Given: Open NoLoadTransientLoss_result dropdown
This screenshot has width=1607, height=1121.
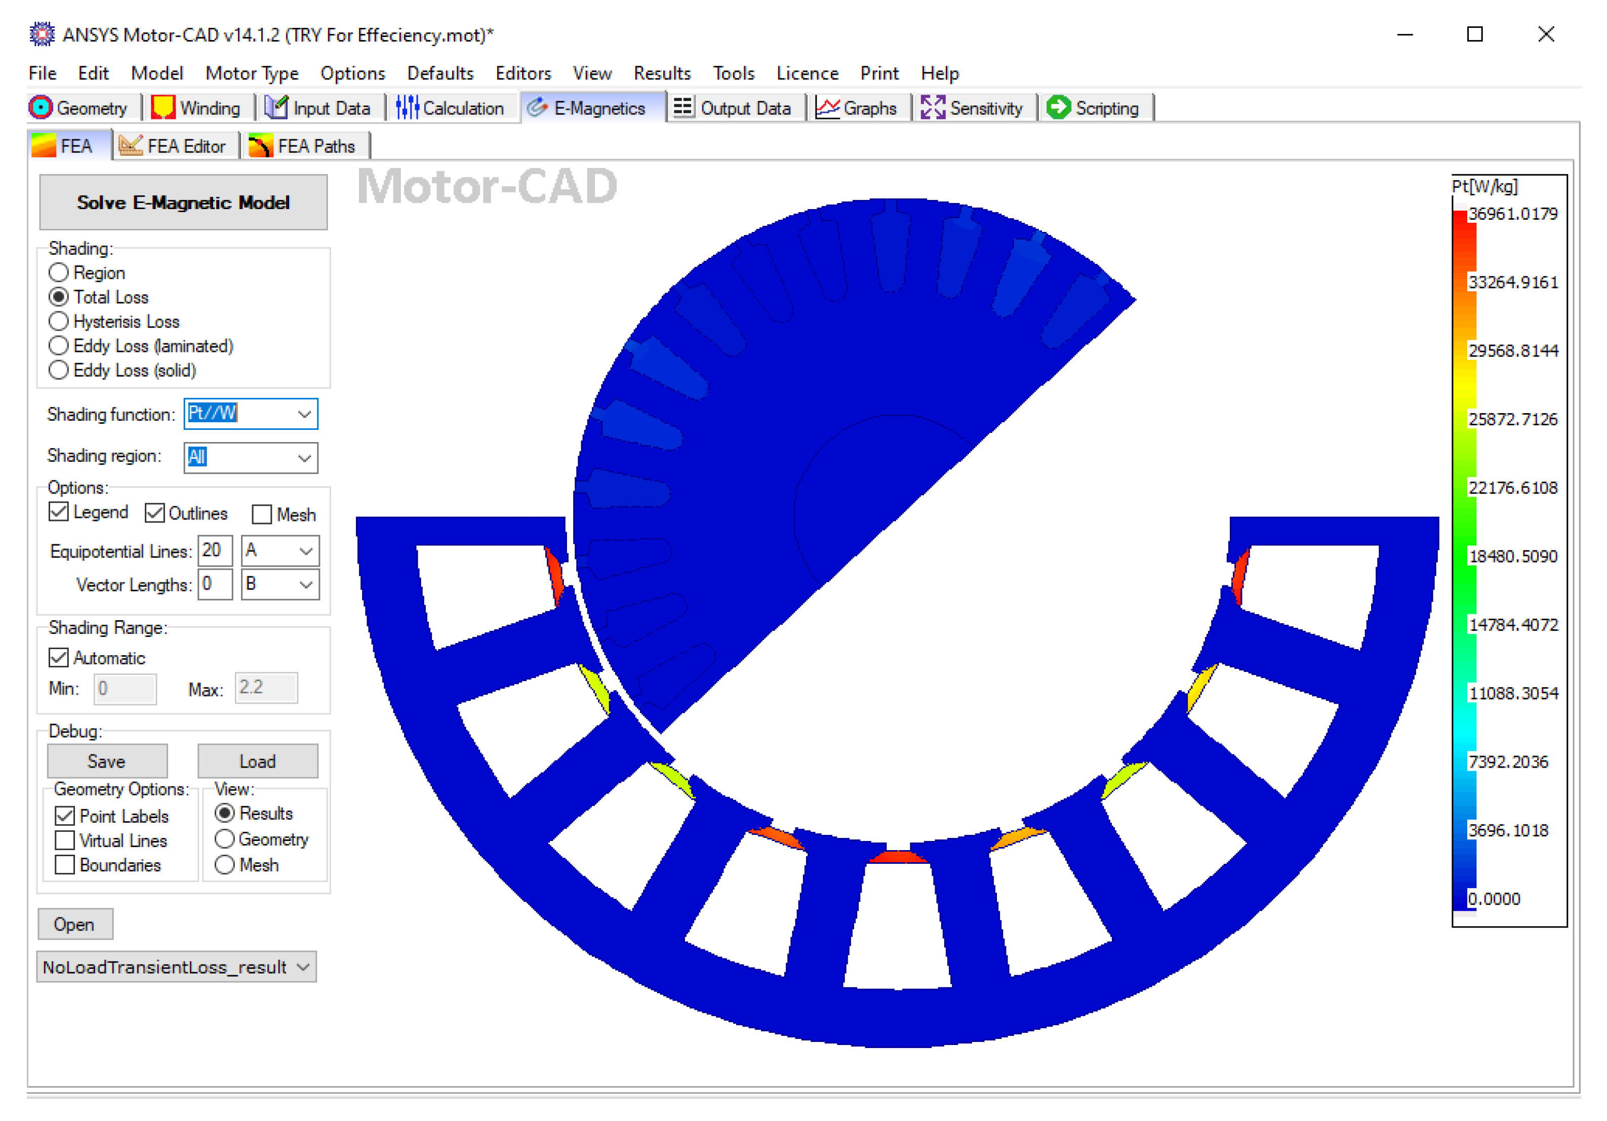Looking at the screenshot, I should click(x=303, y=967).
